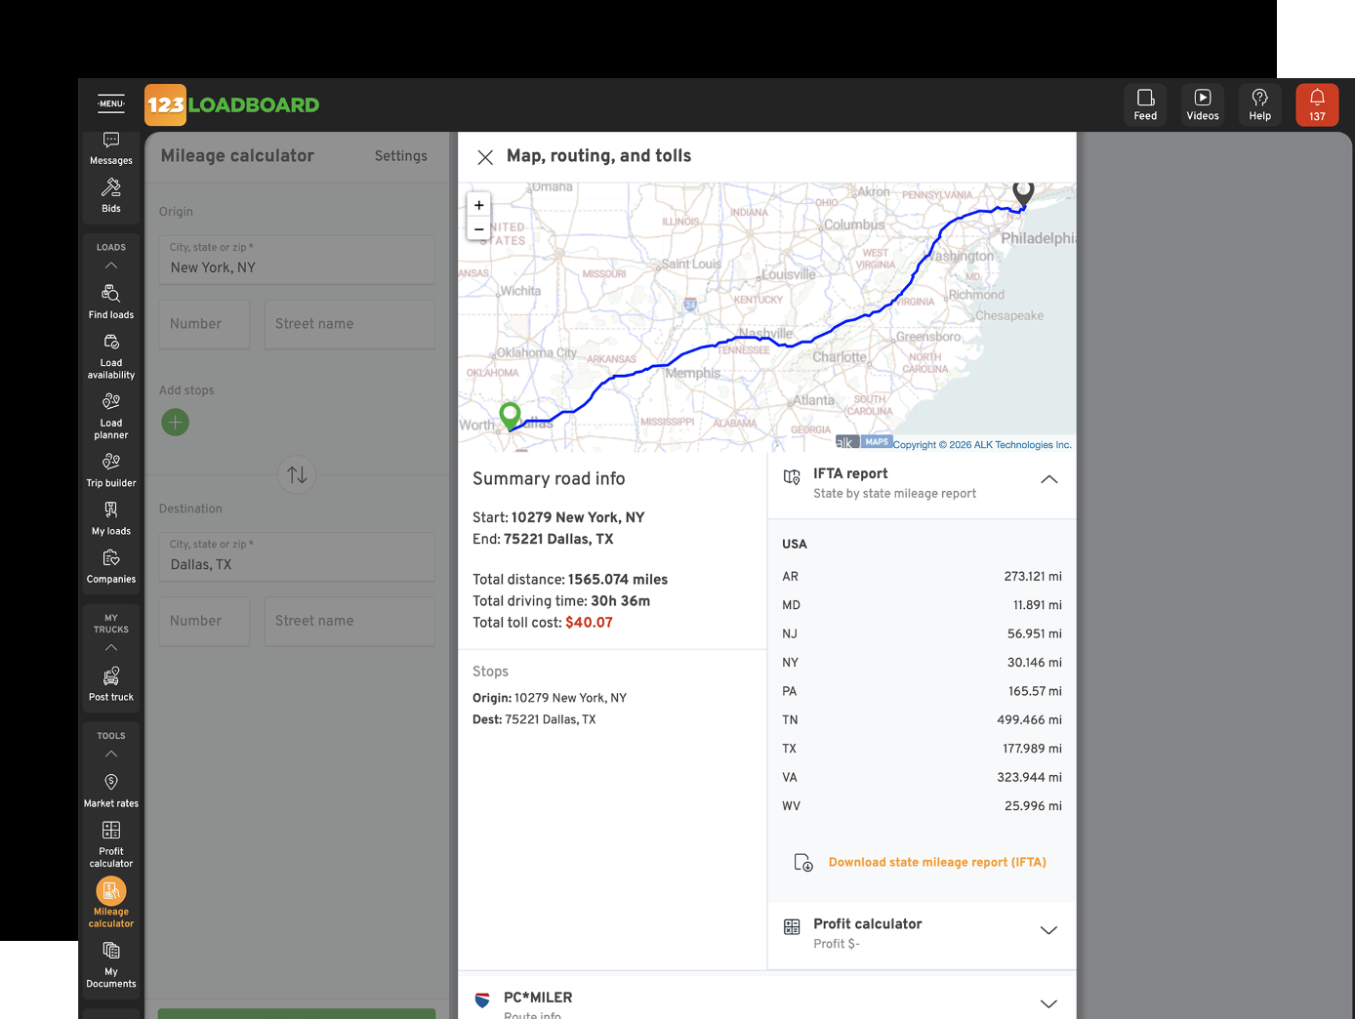Open Messages in the sidebar

pyautogui.click(x=111, y=149)
